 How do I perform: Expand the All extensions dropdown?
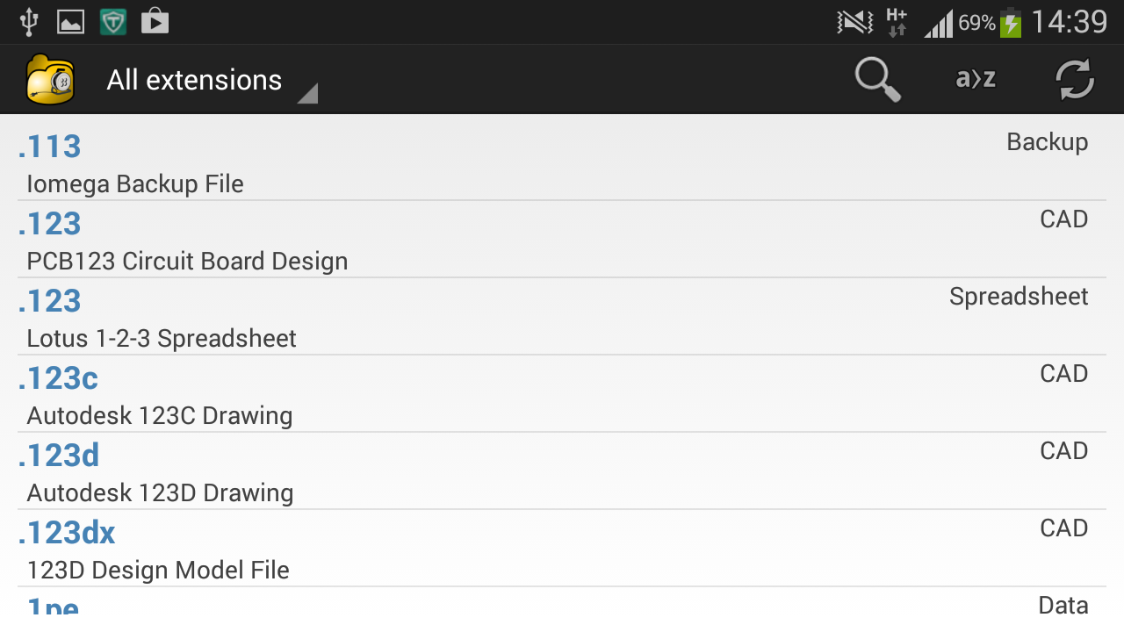coord(195,80)
